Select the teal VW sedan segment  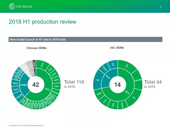coord(97,80)
